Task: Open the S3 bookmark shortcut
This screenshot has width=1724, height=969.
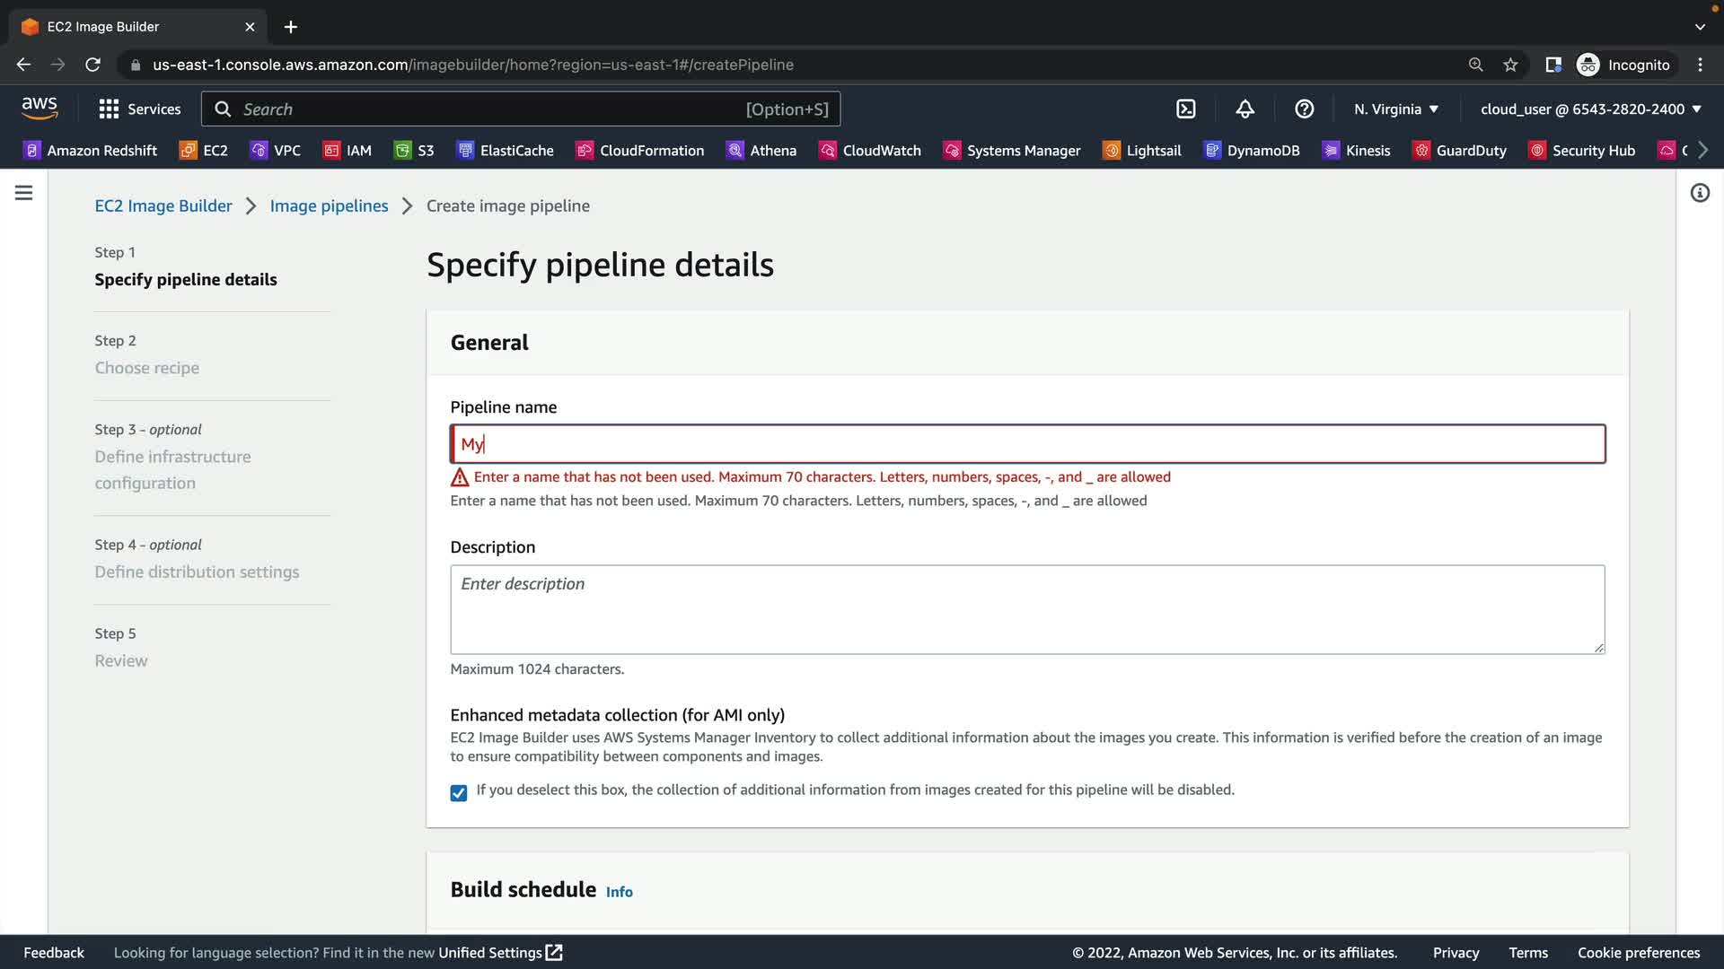Action: click(414, 151)
